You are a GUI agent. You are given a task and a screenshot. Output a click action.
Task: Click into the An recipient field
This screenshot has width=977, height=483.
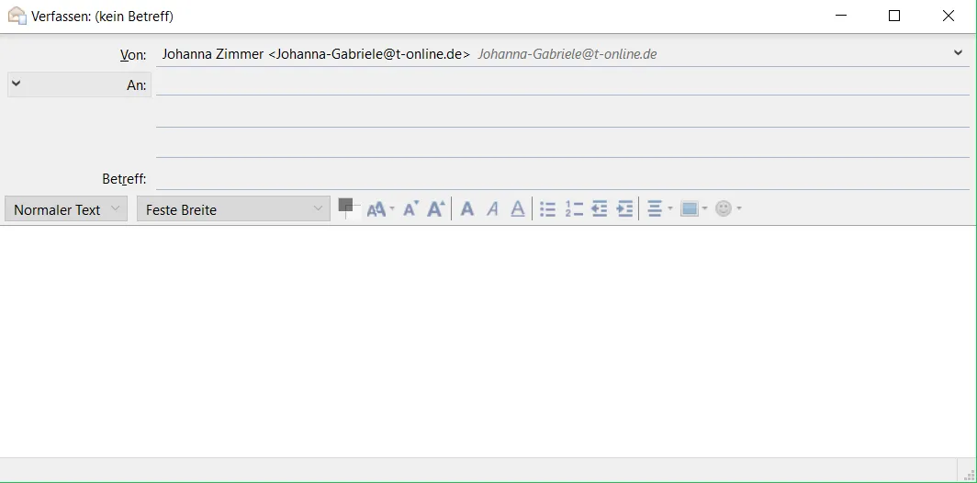click(x=563, y=84)
